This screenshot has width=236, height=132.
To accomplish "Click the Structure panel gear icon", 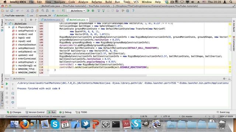I will [x=31, y=20].
